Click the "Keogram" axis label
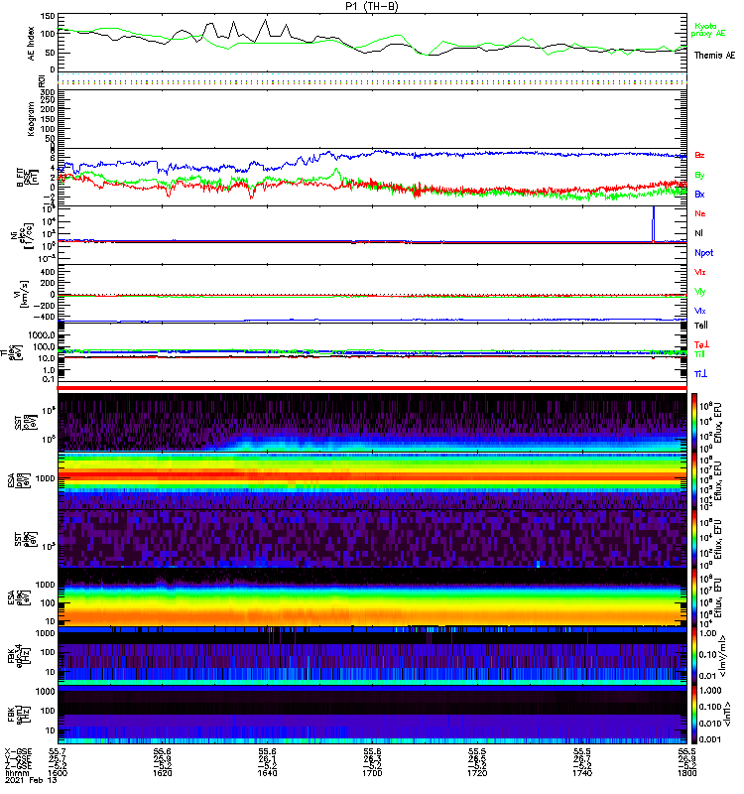Viewport: 744px width, 794px height. (x=31, y=119)
